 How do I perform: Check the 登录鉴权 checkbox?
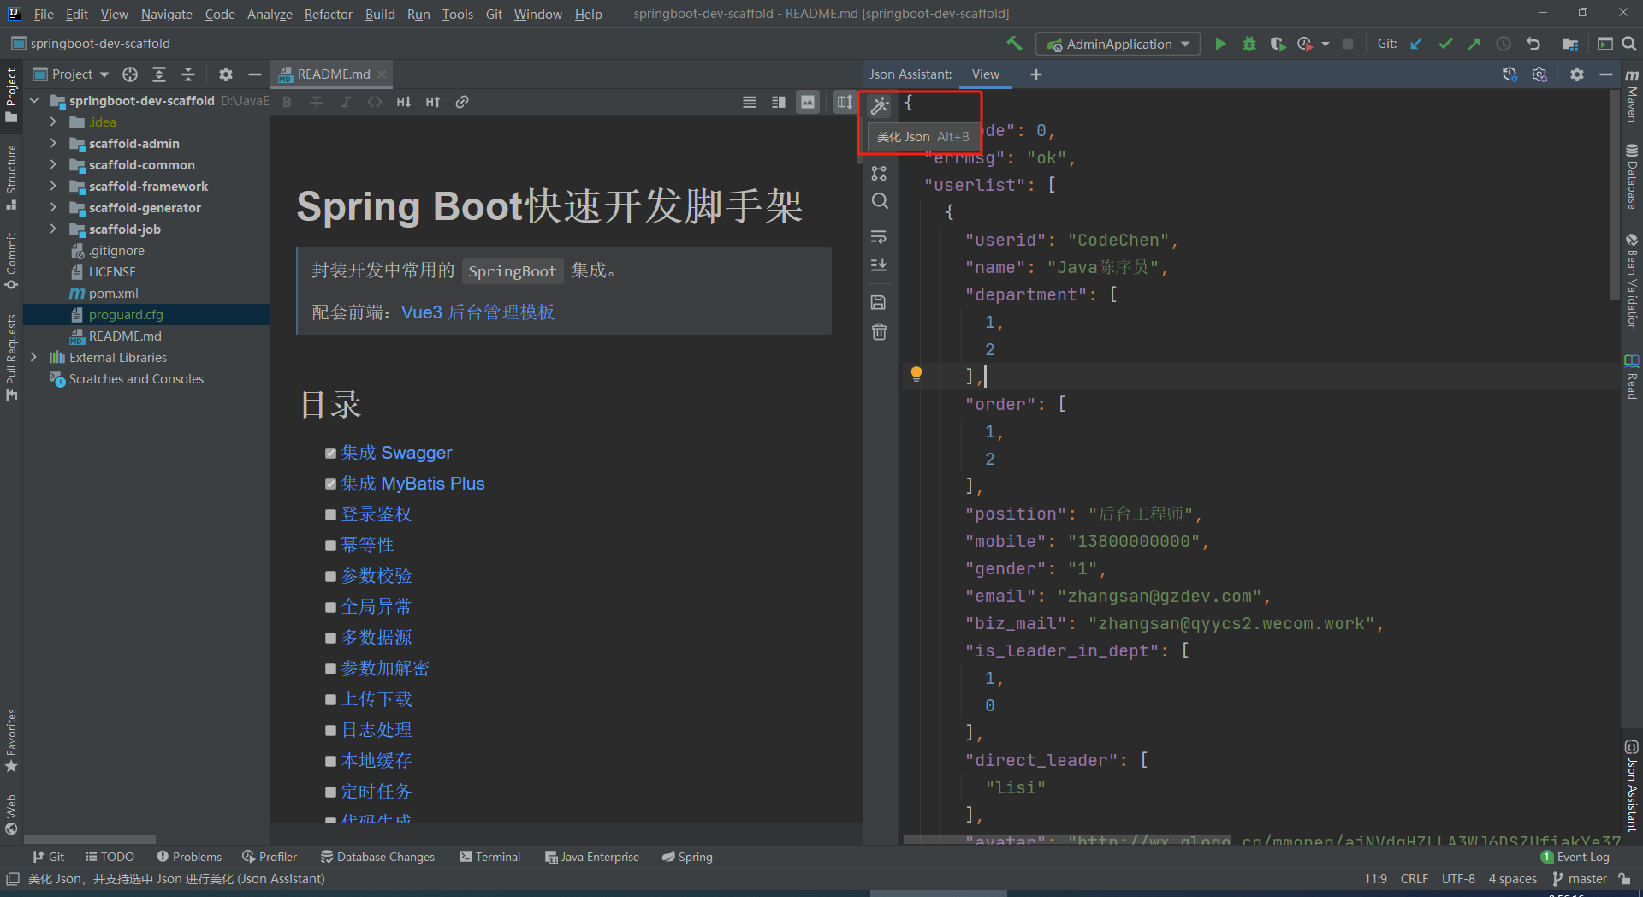(330, 514)
